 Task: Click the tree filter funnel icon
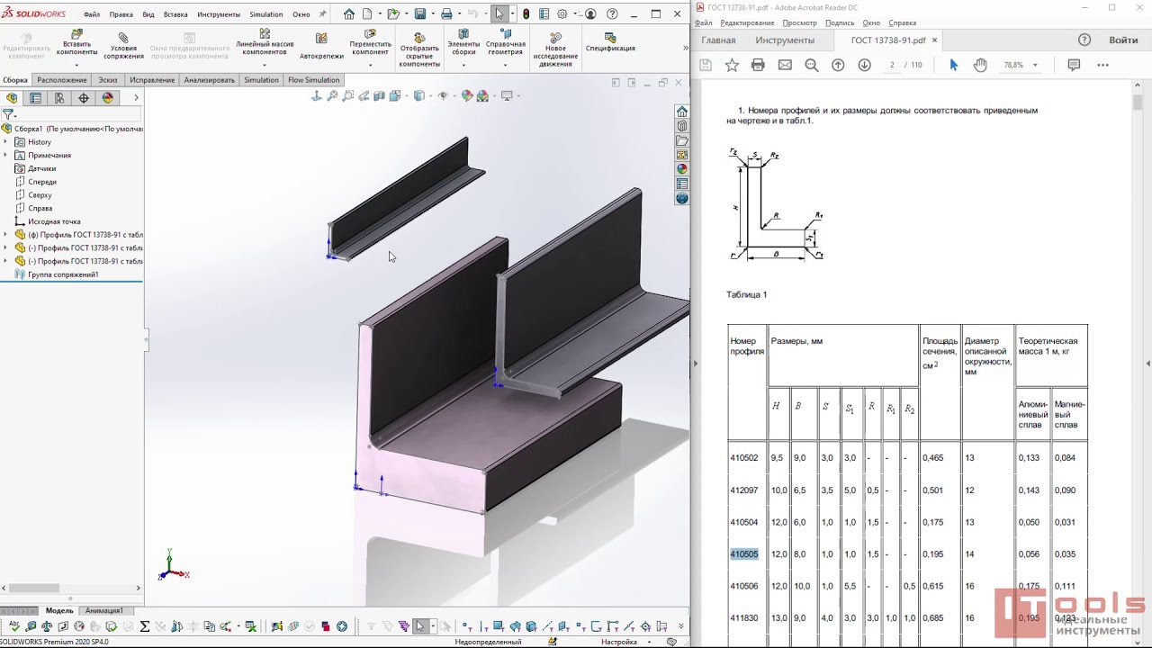pos(8,114)
